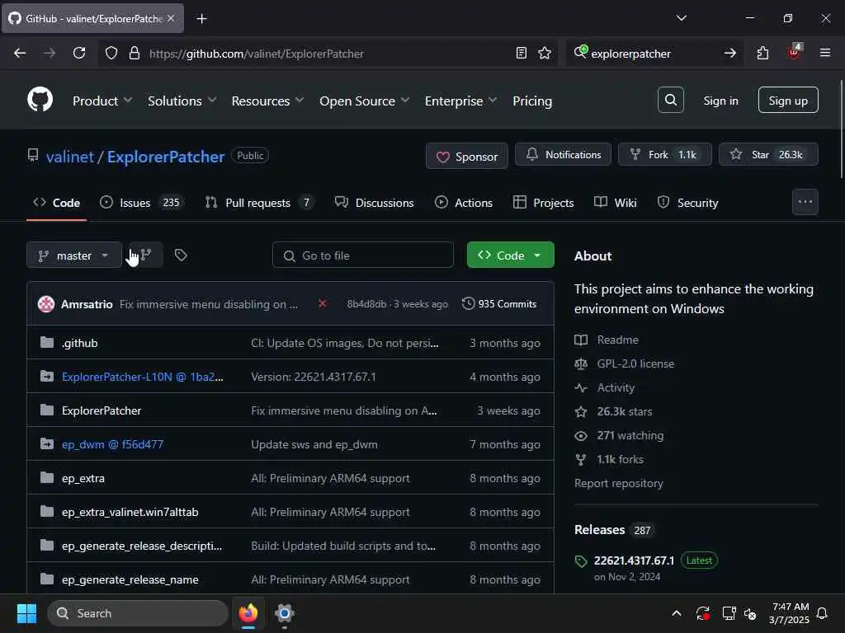Click the uBlock extension icon with badge

tap(794, 52)
